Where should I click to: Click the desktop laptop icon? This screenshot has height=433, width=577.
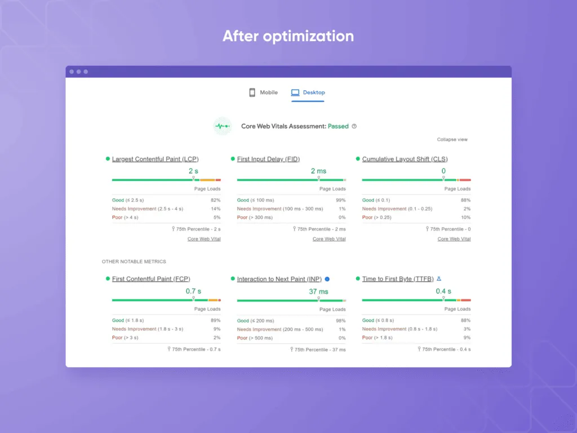click(295, 92)
